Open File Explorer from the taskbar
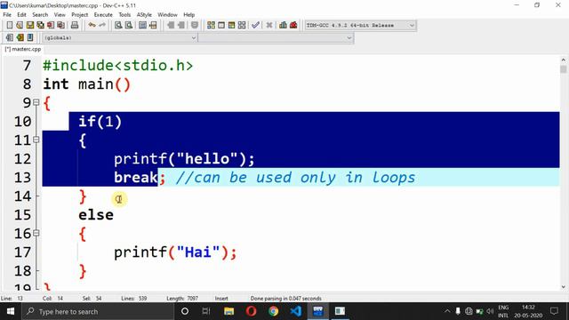Viewport: 569px width, 320px height. tap(228, 311)
